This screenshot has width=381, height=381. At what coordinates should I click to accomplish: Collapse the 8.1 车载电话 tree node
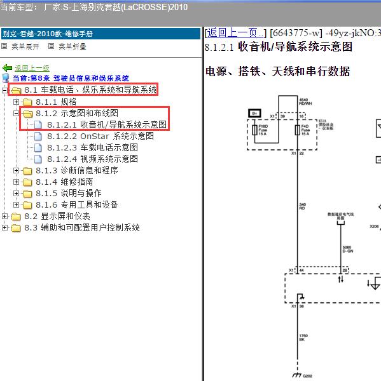coord(4,90)
